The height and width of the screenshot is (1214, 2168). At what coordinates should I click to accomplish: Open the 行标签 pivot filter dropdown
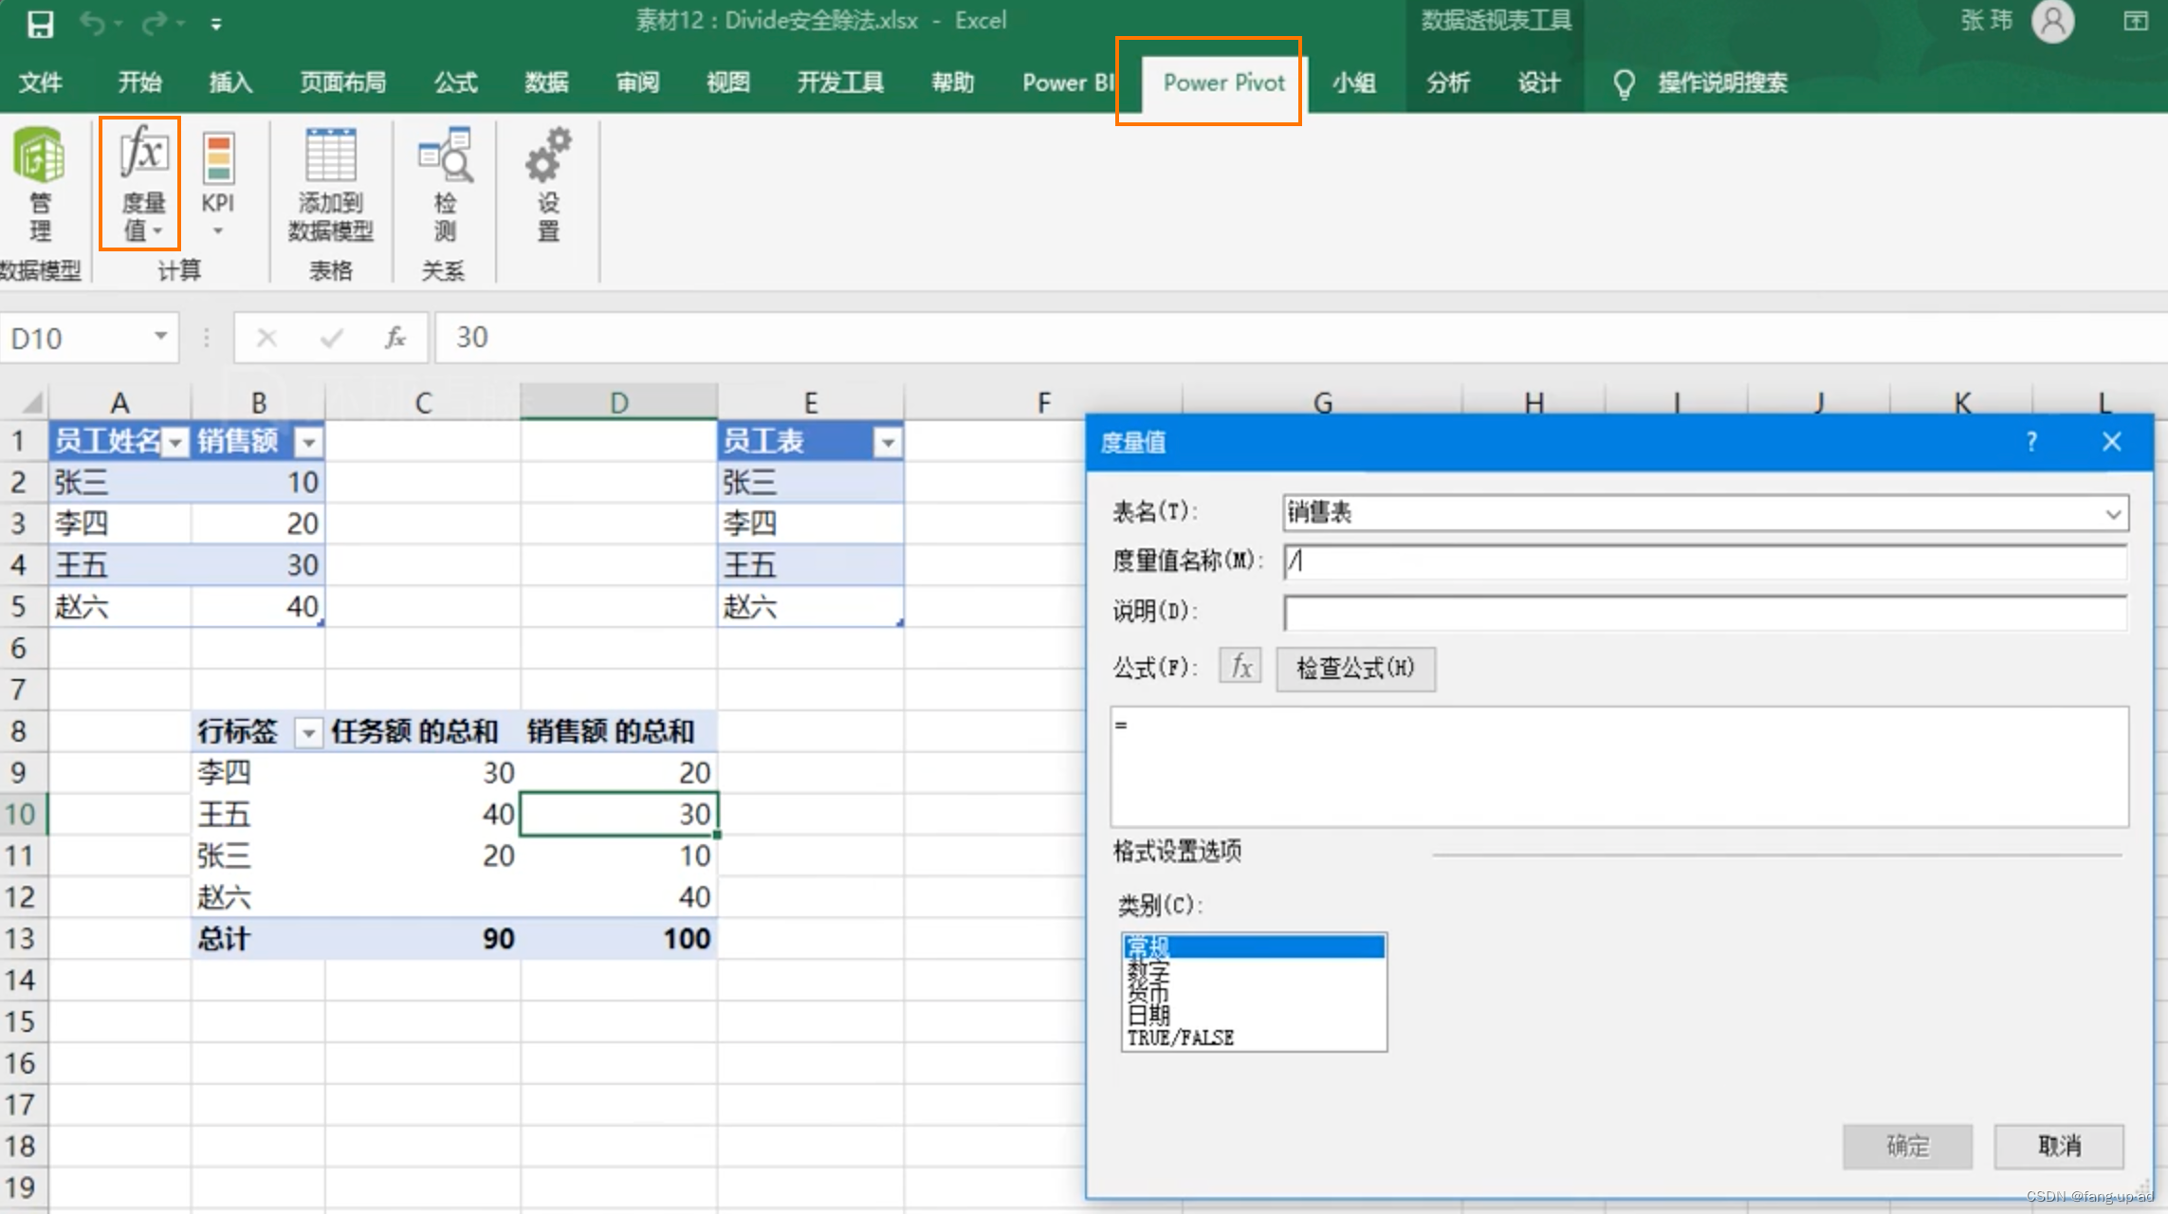tap(308, 731)
